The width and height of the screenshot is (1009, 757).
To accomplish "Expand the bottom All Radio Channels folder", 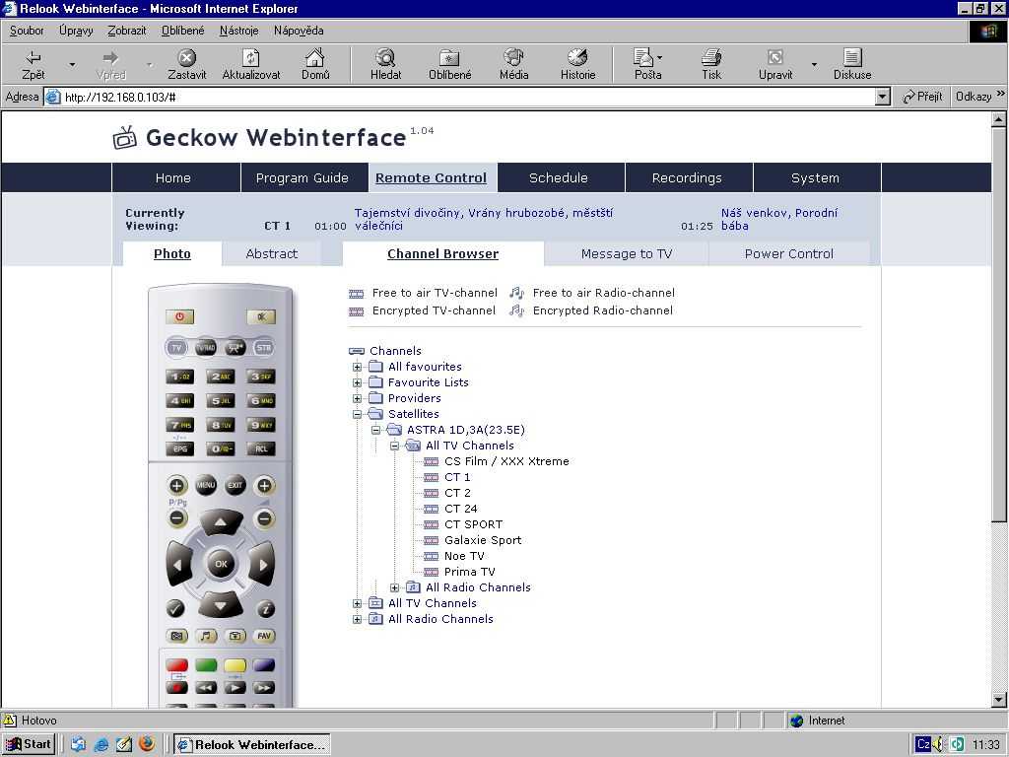I will pyautogui.click(x=357, y=619).
